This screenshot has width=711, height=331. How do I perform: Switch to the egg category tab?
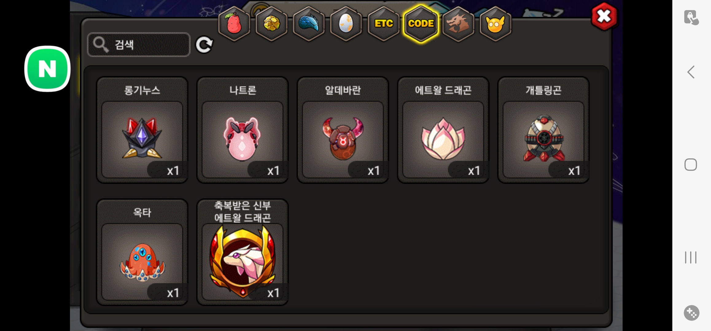pos(346,24)
